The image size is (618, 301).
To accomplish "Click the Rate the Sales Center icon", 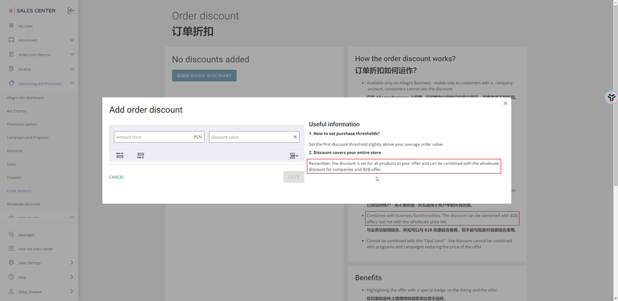I will 11,248.
